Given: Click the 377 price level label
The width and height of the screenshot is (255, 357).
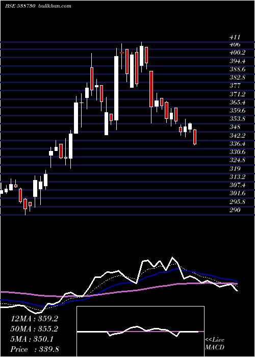Looking at the screenshot, I should 235,86.
